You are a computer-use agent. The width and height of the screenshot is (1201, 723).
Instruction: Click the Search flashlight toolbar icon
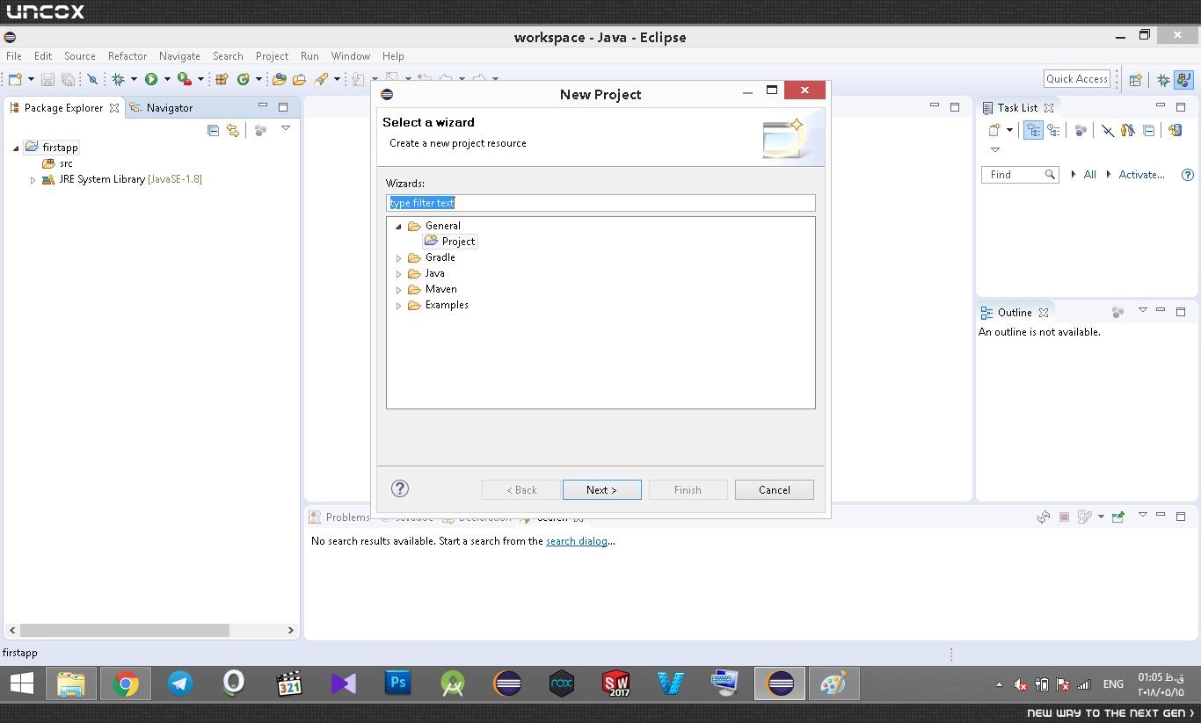click(x=321, y=79)
